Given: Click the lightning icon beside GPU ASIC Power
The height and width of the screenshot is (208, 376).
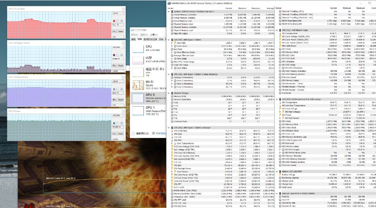Looking at the screenshot, I should [280, 46].
